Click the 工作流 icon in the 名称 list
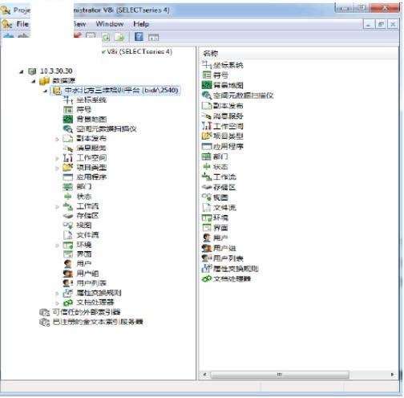 [207, 177]
